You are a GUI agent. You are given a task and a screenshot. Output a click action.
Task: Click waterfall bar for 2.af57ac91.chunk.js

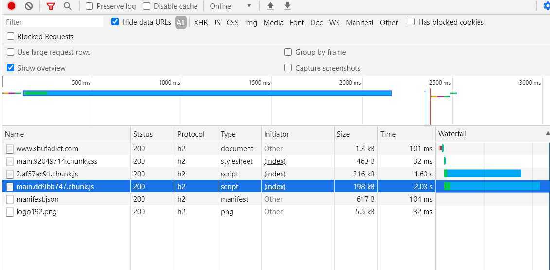coord(483,174)
